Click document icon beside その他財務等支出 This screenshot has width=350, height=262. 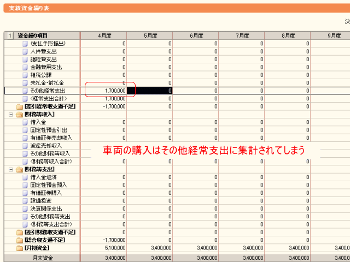tap(25, 217)
